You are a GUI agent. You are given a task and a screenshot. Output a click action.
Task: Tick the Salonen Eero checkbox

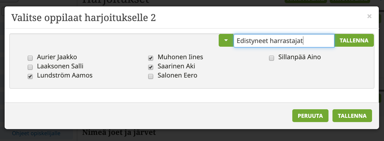tap(151, 76)
